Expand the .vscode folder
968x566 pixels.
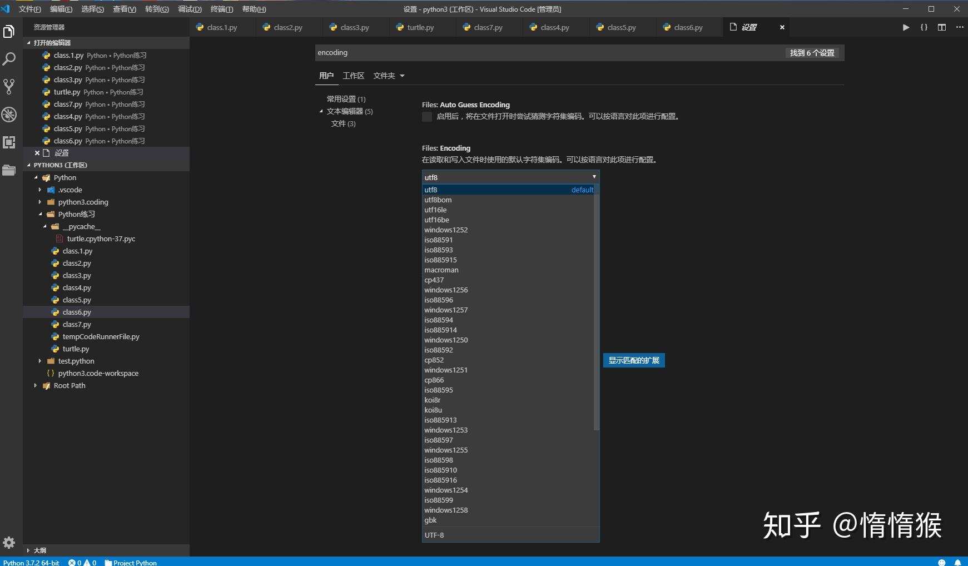[x=40, y=190]
